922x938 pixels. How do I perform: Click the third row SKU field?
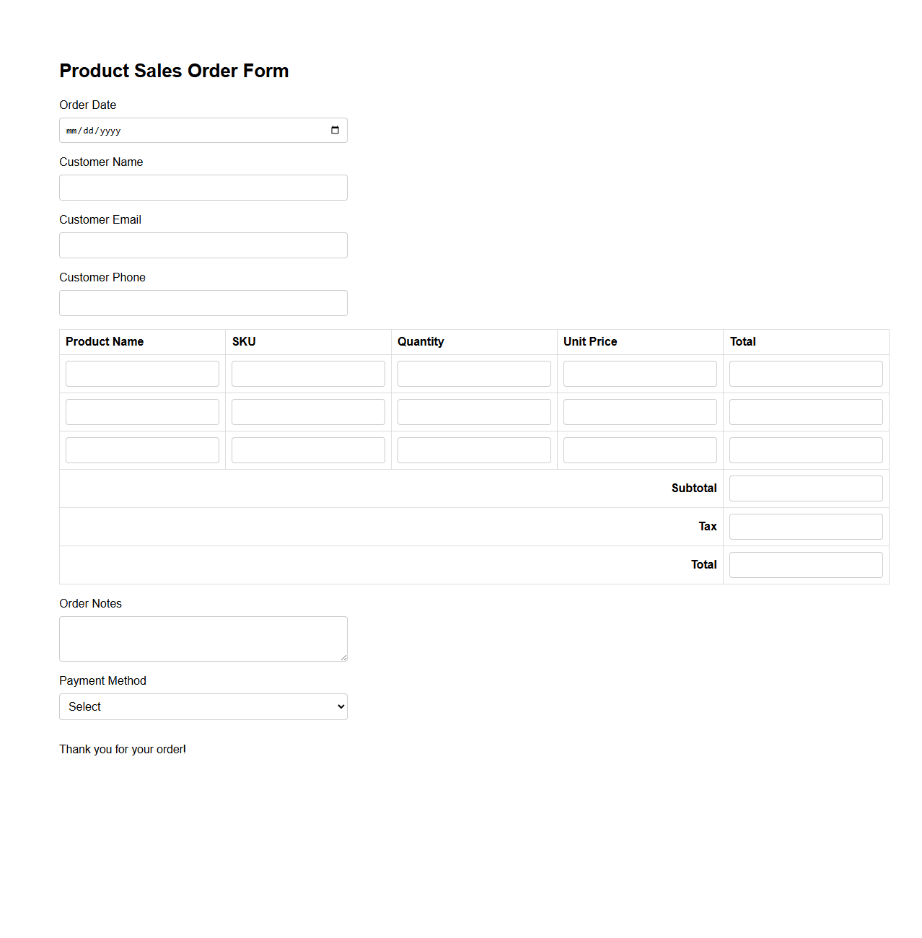(308, 450)
